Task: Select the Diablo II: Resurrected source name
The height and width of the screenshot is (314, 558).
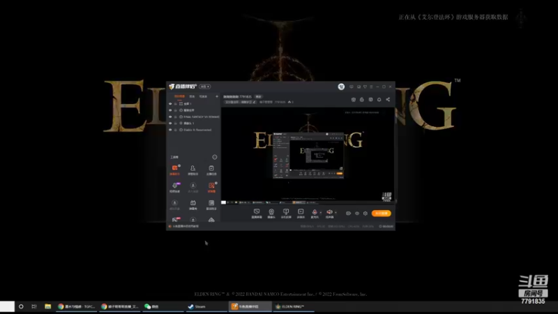Action: coord(197,130)
